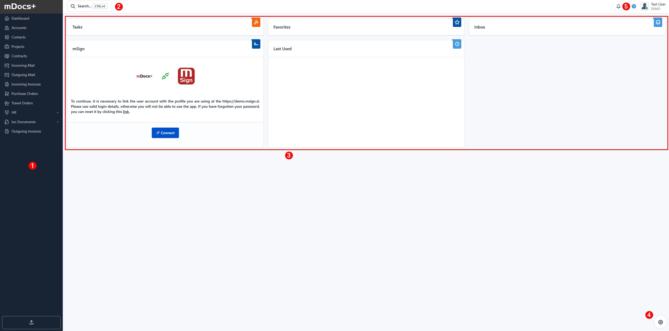The width and height of the screenshot is (669, 331).
Task: Click the HR people icon
Action: click(7, 112)
